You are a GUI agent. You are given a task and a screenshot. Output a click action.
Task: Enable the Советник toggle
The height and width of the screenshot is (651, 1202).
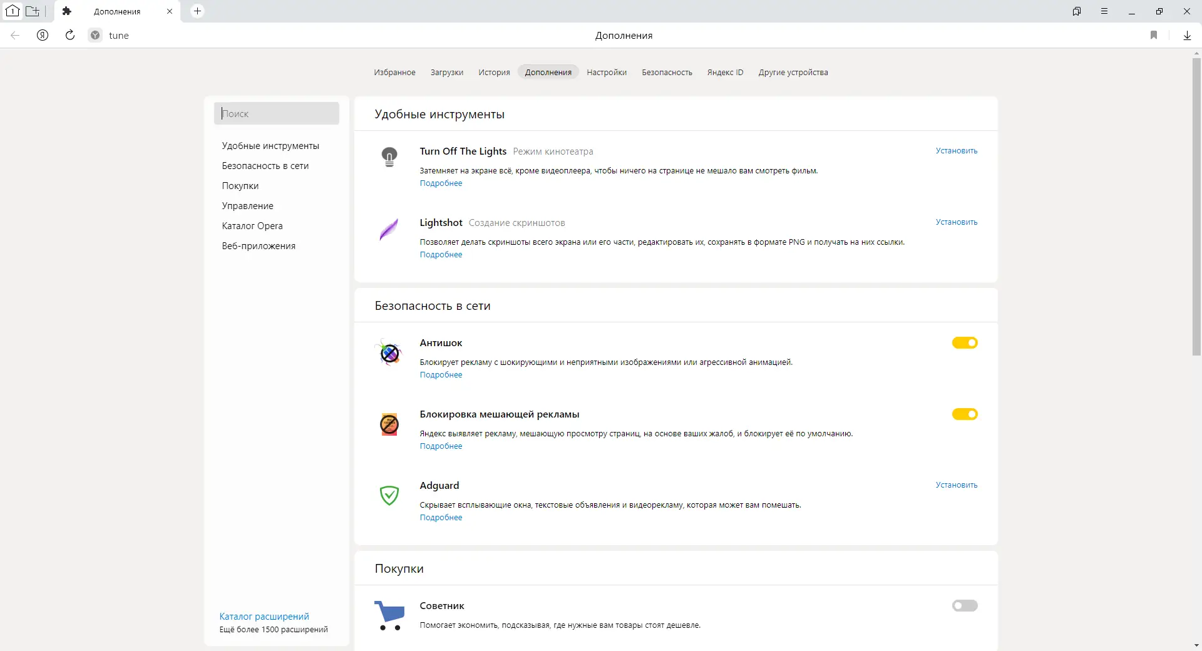click(x=965, y=606)
